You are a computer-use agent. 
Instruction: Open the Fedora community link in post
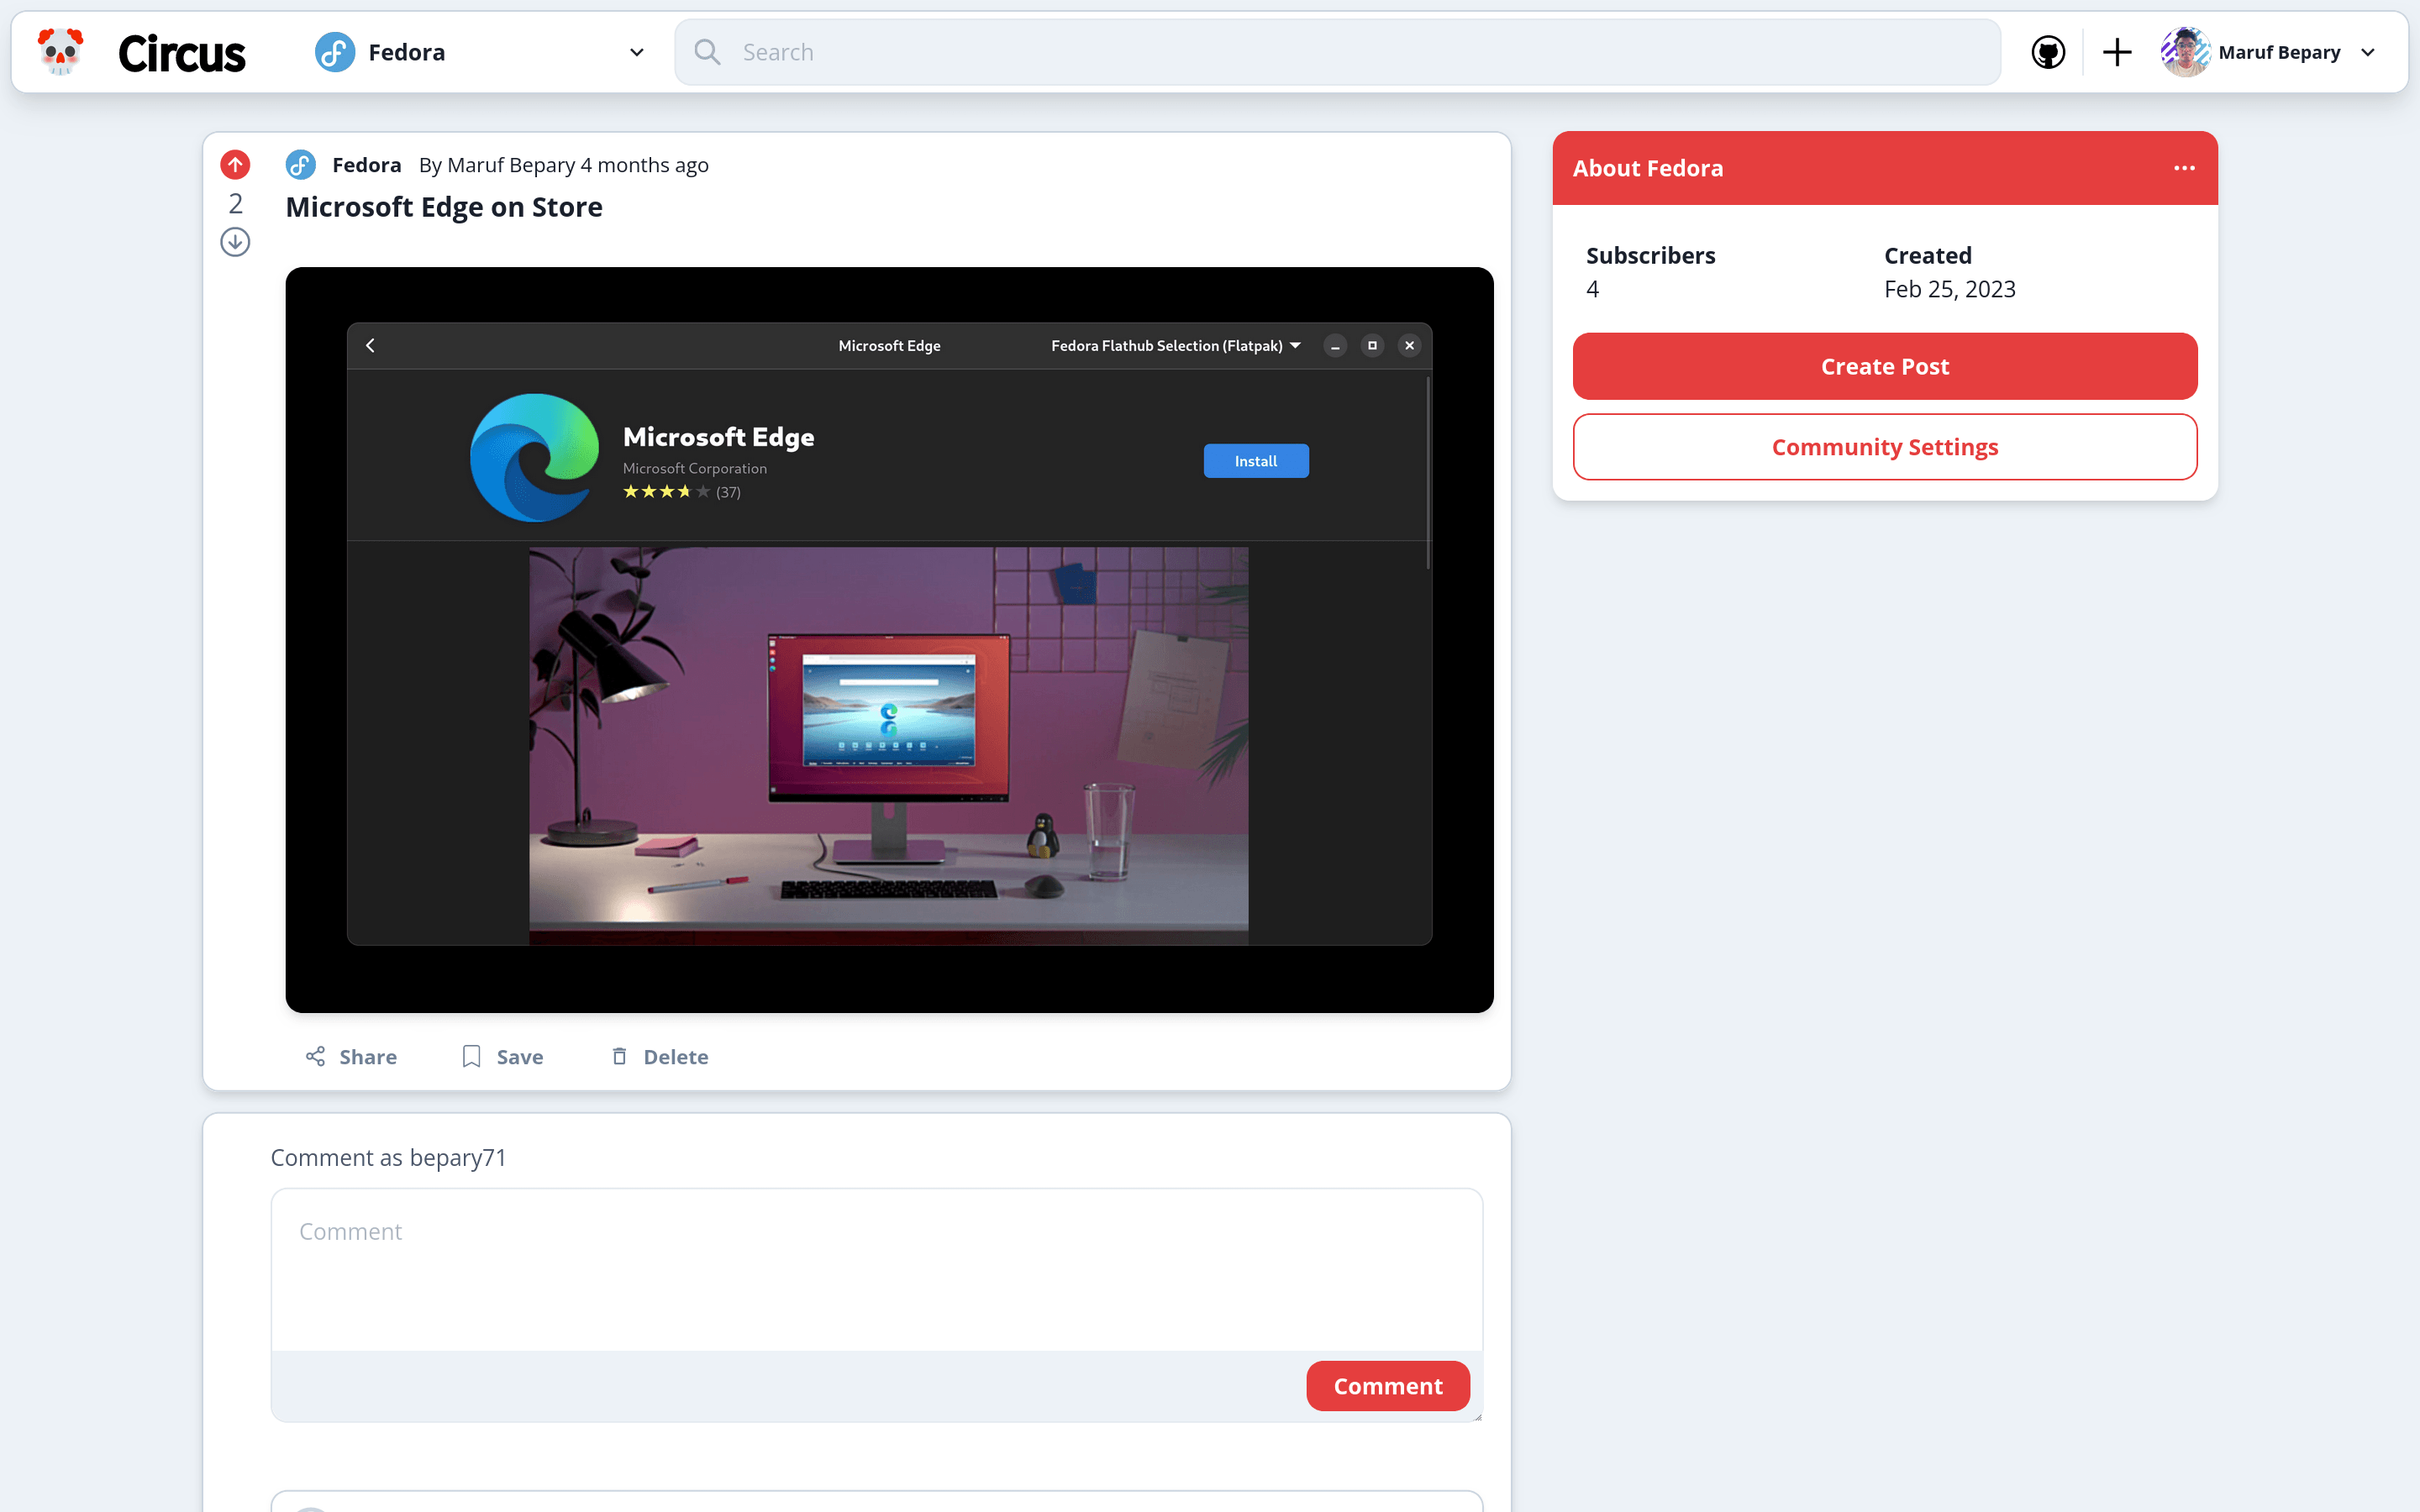pyautogui.click(x=366, y=165)
